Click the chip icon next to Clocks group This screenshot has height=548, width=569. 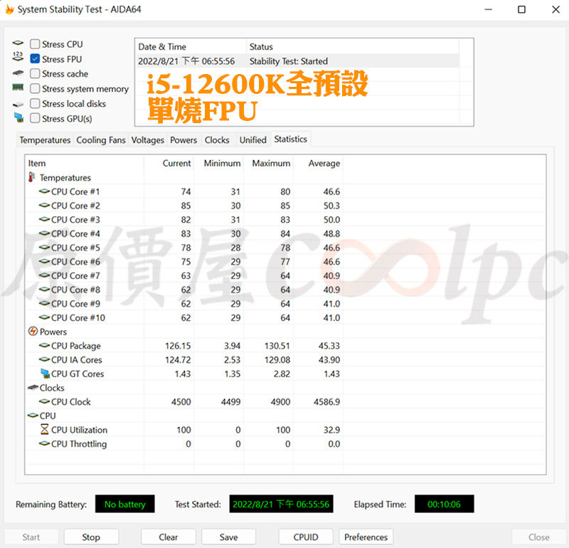pyautogui.click(x=33, y=388)
